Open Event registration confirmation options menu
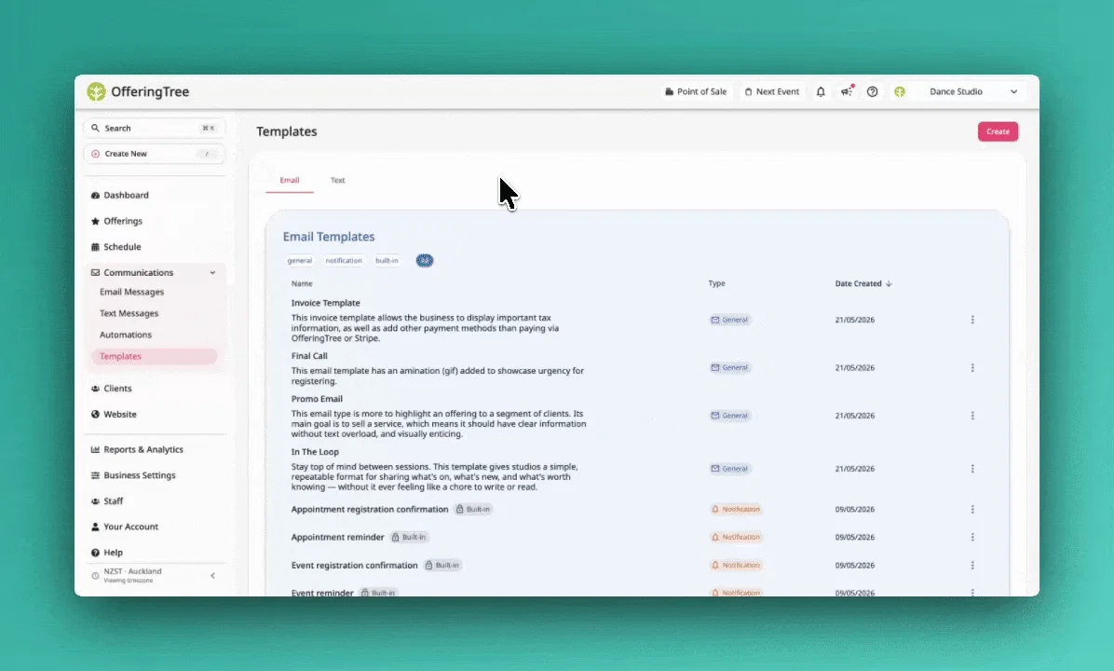This screenshot has height=671, width=1114. (x=971, y=565)
